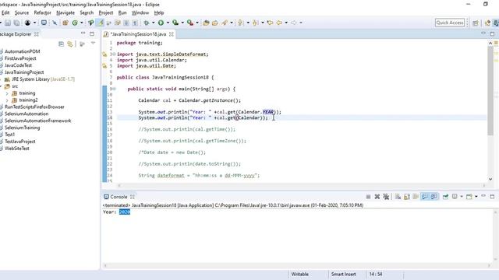Click Remove Launch X icon in Console
The height and width of the screenshot is (280, 499).
click(377, 197)
